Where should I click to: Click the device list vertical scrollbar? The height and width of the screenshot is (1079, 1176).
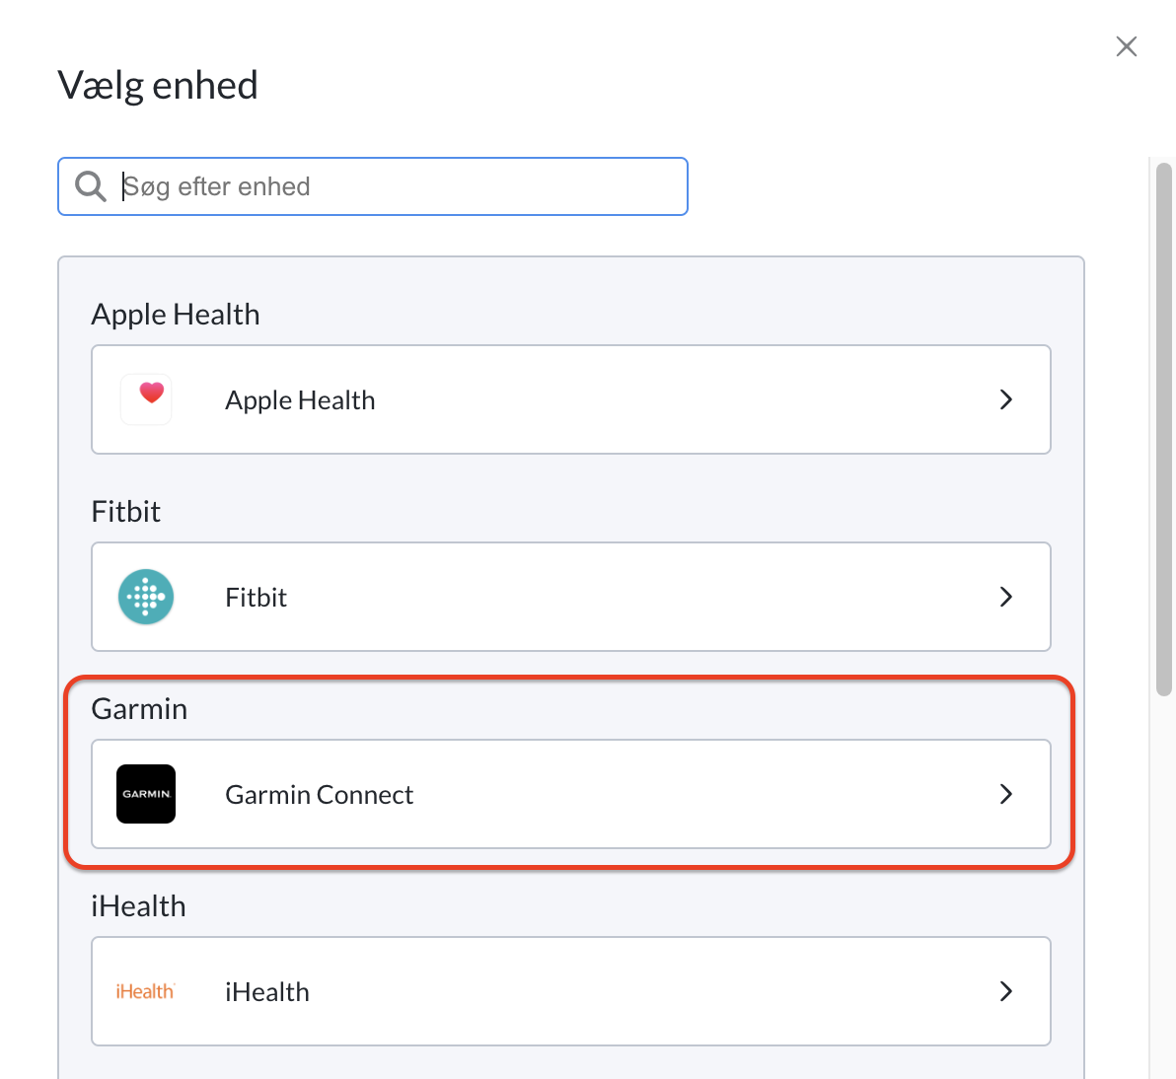1164,430
